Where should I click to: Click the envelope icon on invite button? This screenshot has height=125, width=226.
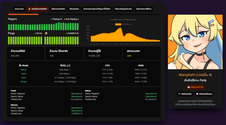188,87
